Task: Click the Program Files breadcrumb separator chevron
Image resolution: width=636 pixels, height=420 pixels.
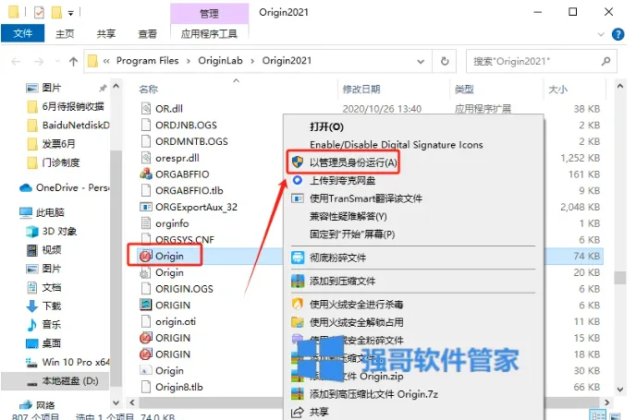Action: tap(189, 61)
